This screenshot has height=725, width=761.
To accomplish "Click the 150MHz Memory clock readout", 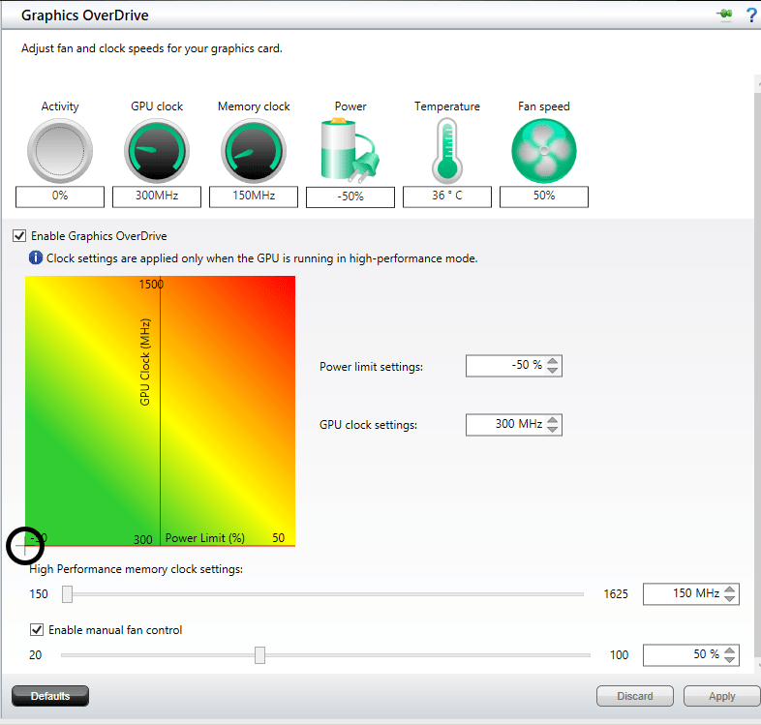I will [x=254, y=196].
